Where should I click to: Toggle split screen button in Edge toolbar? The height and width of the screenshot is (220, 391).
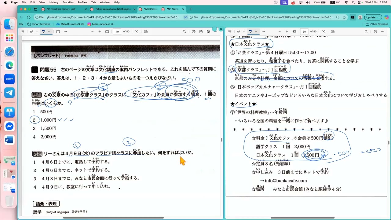[353, 17]
